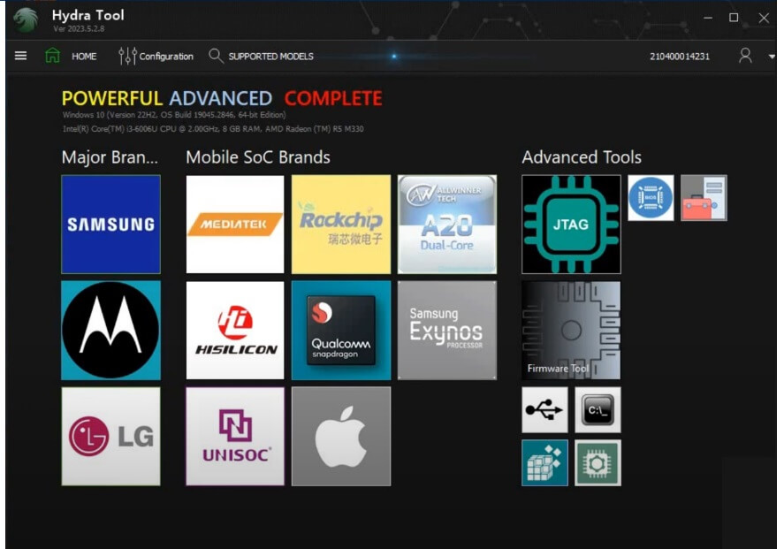Image resolution: width=784 pixels, height=549 pixels.
Task: Open the hamburger navigation menu
Action: click(x=19, y=55)
